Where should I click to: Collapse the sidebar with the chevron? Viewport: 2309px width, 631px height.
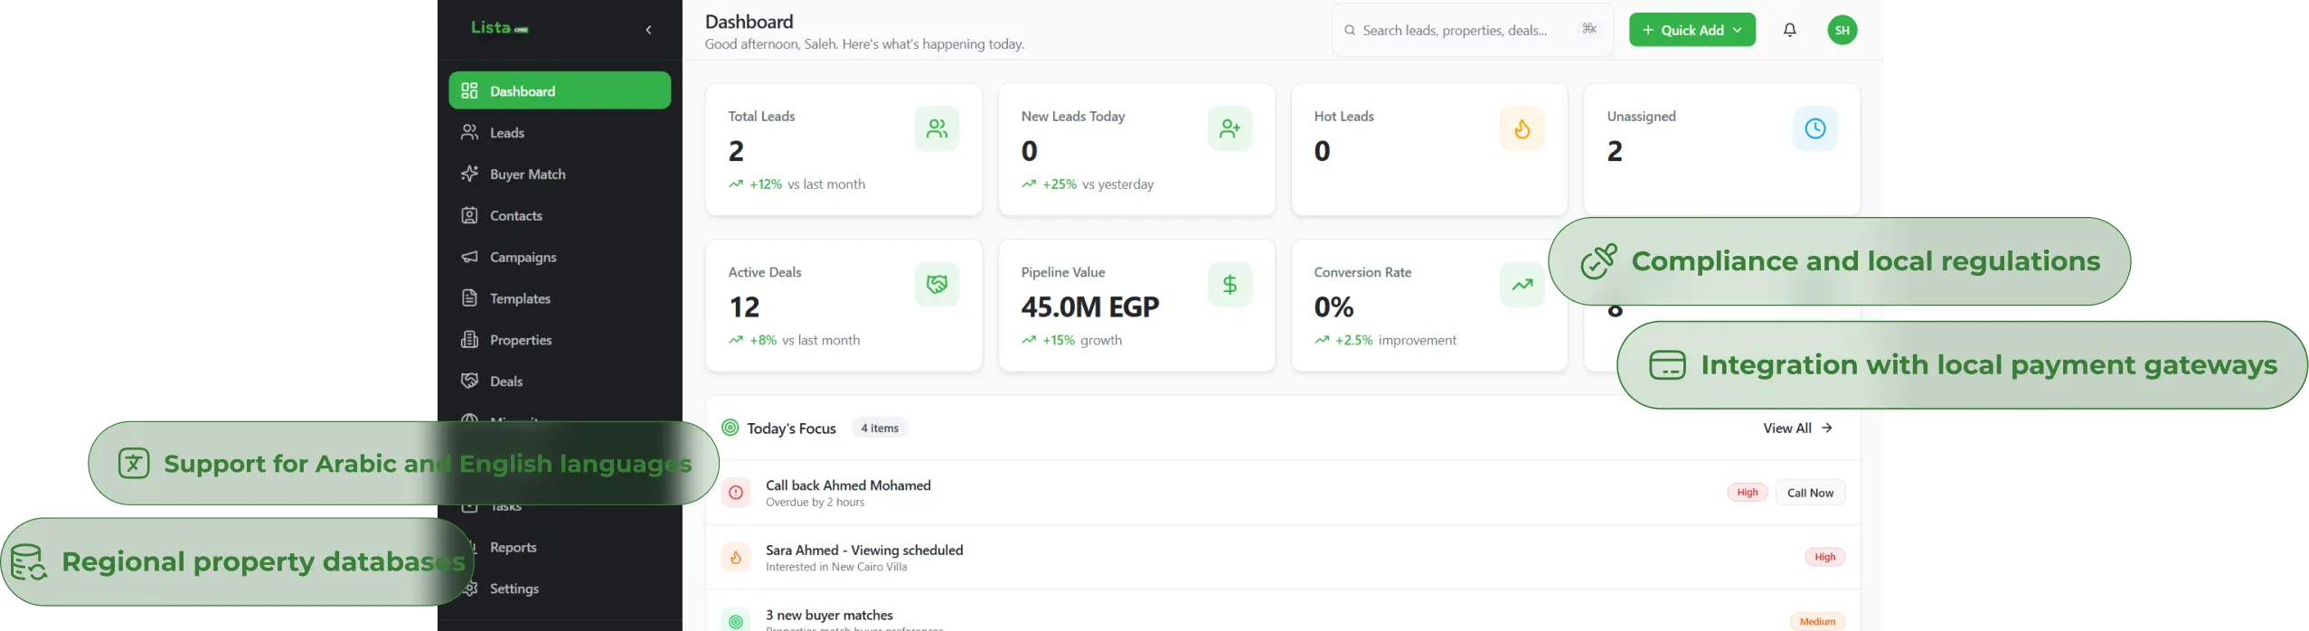[648, 30]
